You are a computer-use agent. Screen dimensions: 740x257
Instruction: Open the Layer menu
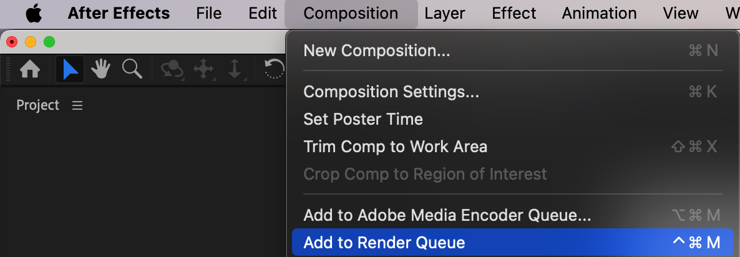(x=445, y=13)
